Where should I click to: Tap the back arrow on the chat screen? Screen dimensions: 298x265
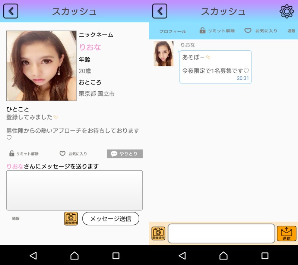point(159,11)
